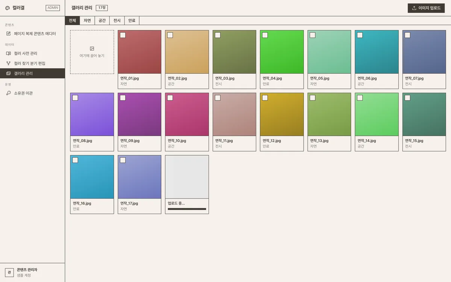Click the 연작_15.jpg file name

coord(414,141)
